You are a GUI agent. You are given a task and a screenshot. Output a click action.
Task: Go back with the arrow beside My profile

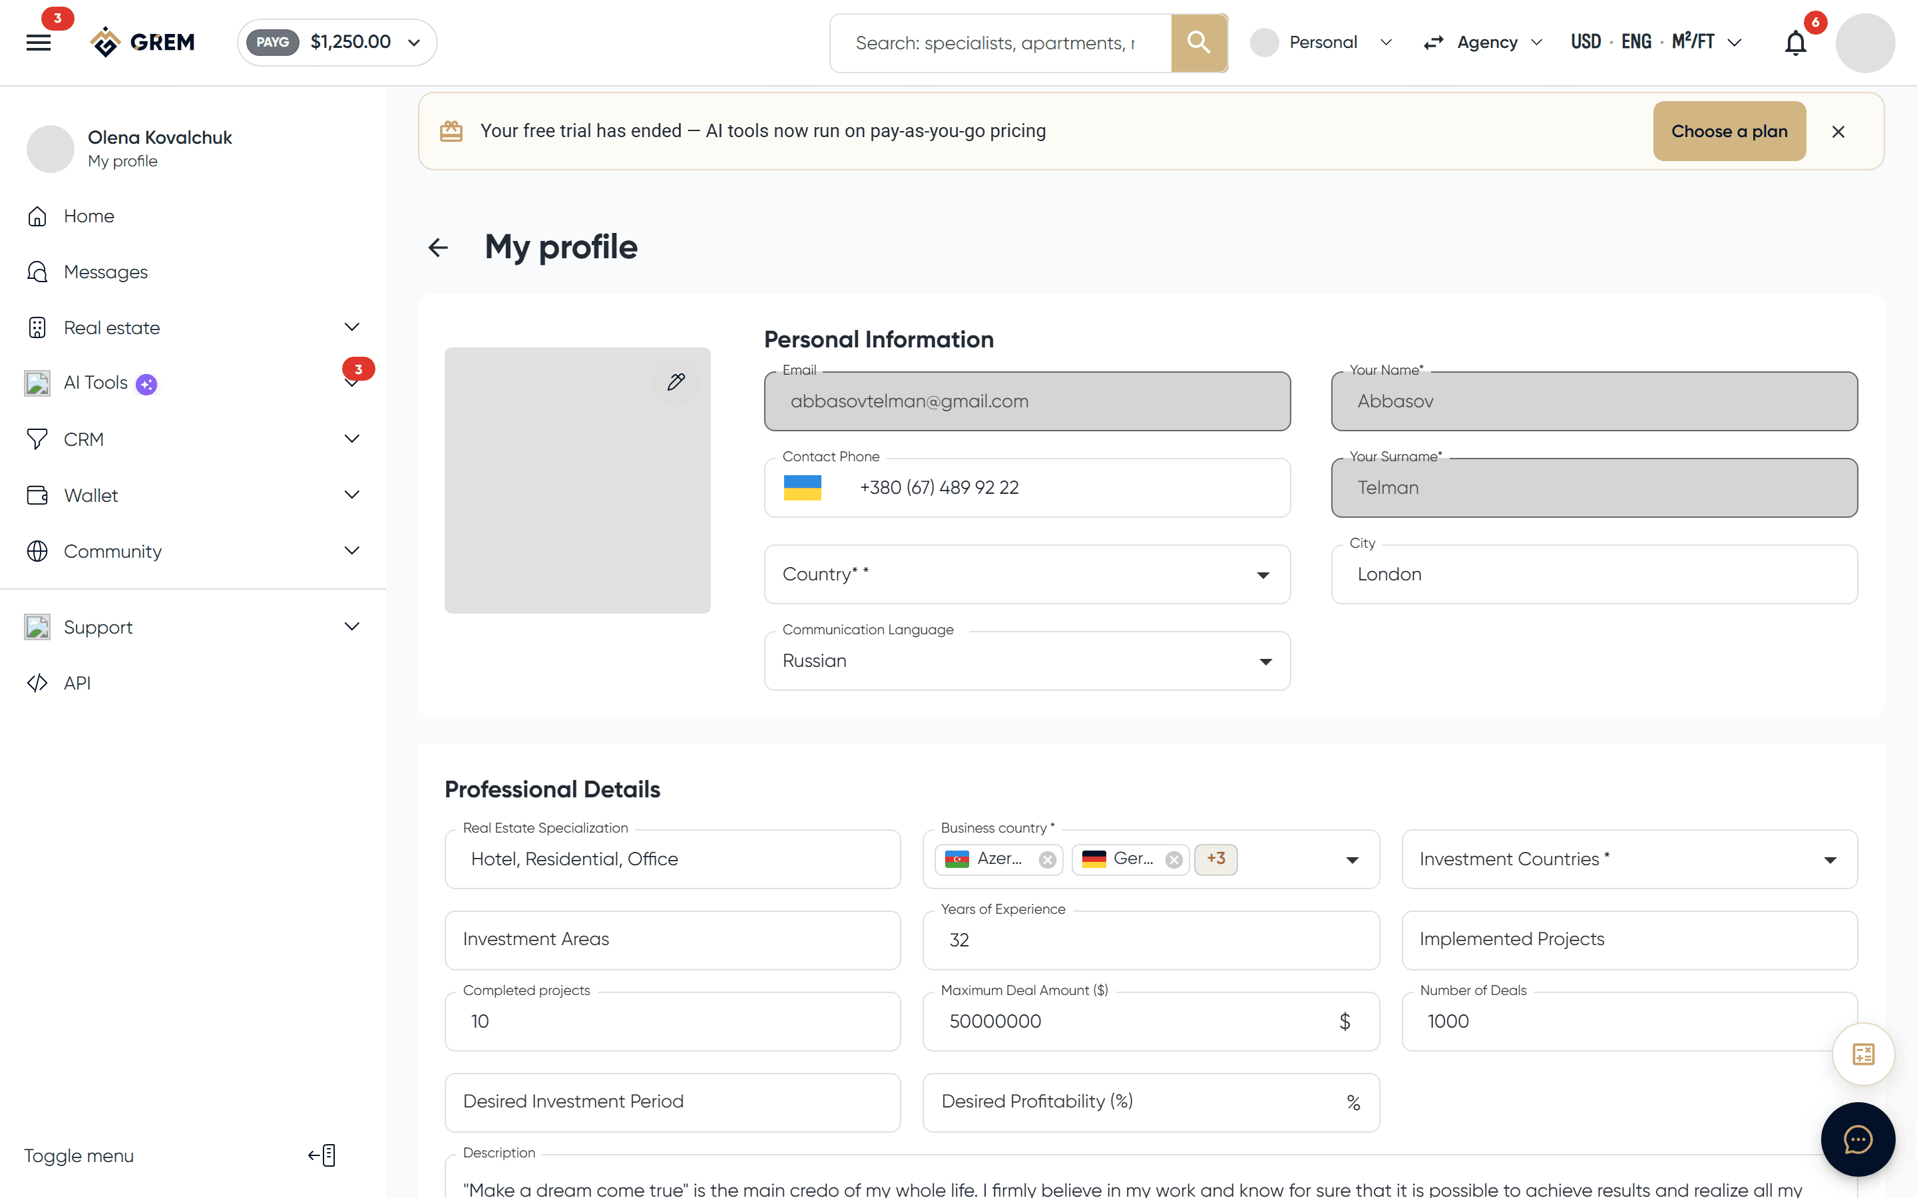[x=438, y=247]
